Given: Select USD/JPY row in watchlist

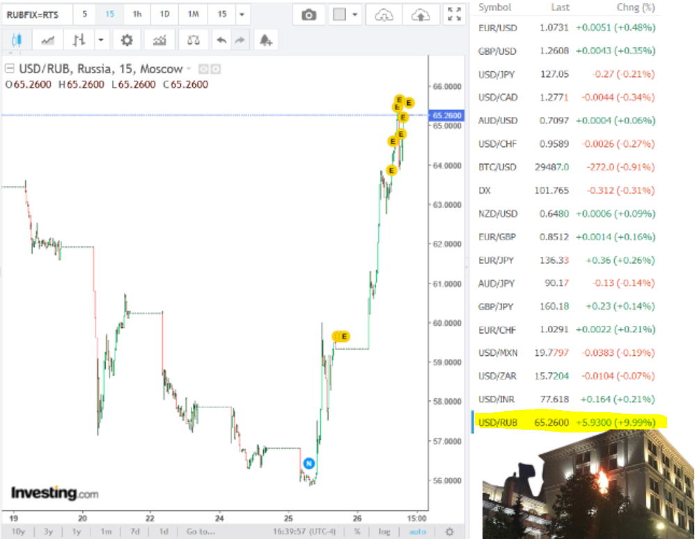Looking at the screenshot, I should 566,74.
